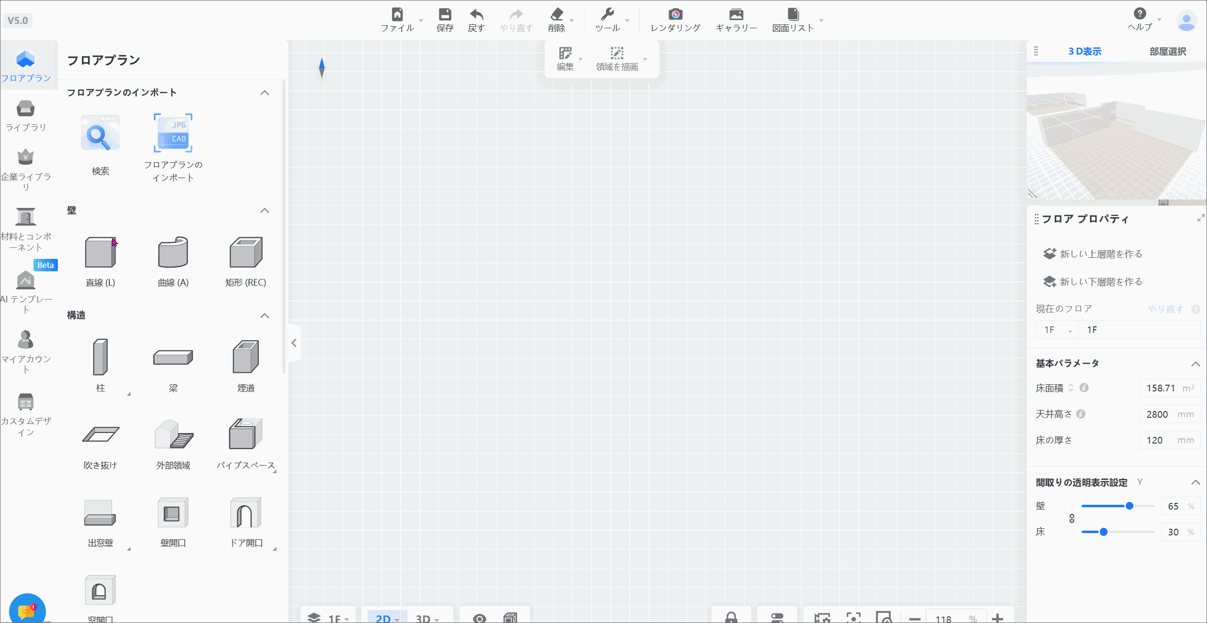Select the rectangle wall tool 矩形 (REC)
Screen dimensions: 1207x623
click(x=246, y=252)
